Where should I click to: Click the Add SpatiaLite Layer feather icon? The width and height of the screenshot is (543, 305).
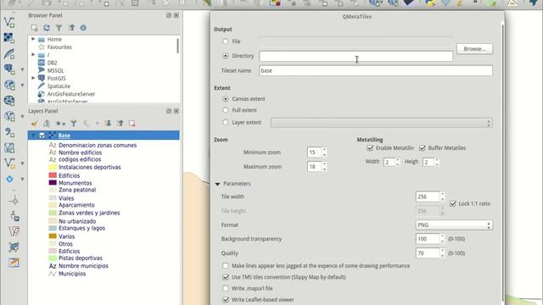click(9, 53)
